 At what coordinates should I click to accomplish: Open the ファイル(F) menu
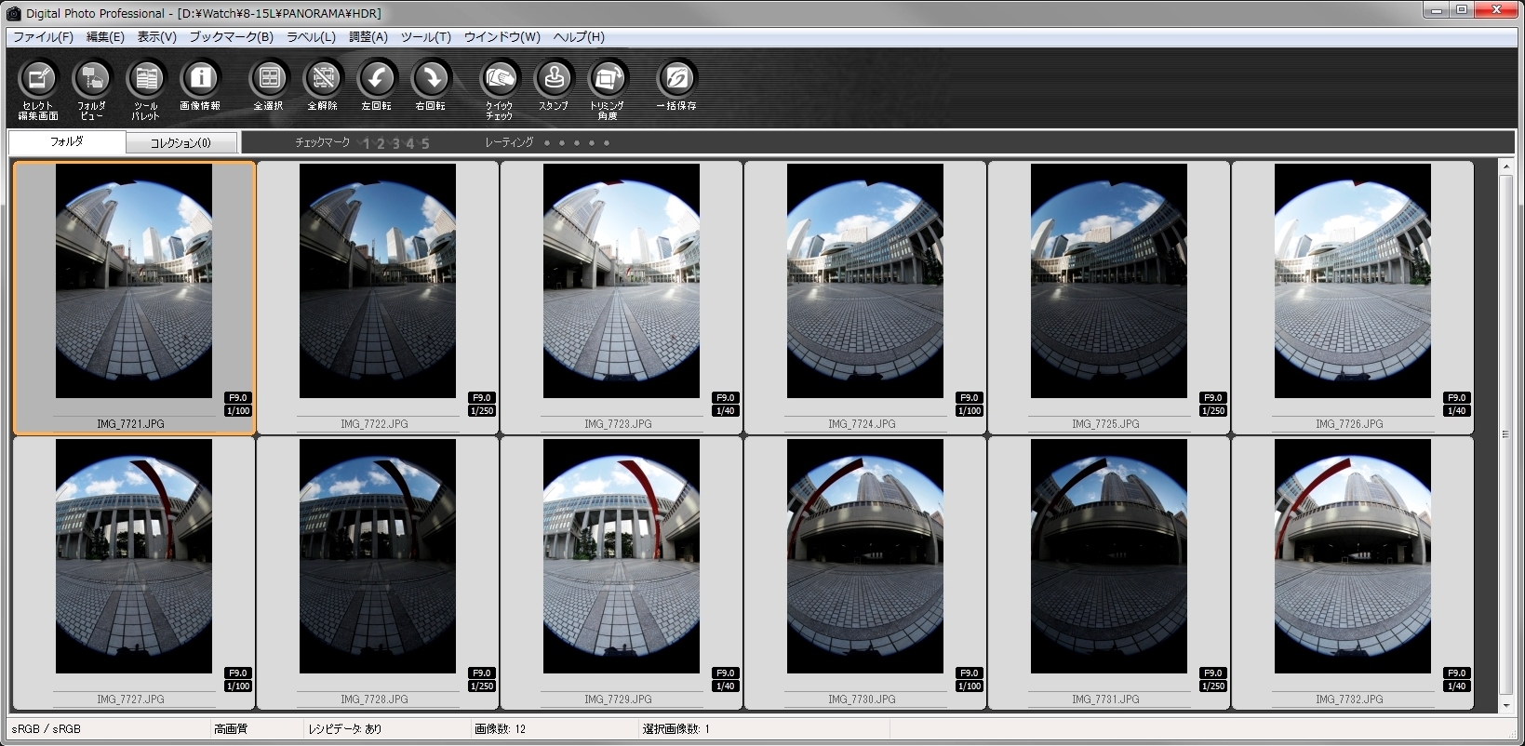coord(43,37)
